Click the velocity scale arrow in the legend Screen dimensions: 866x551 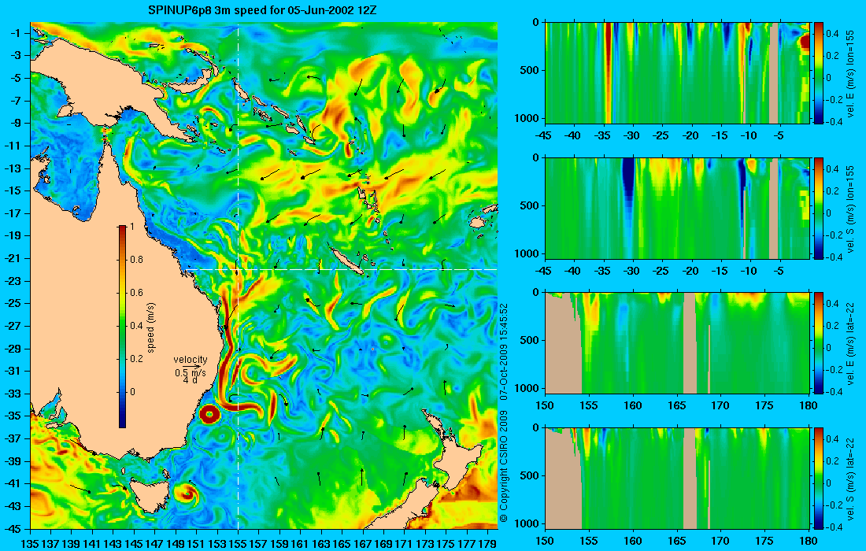[x=191, y=367]
